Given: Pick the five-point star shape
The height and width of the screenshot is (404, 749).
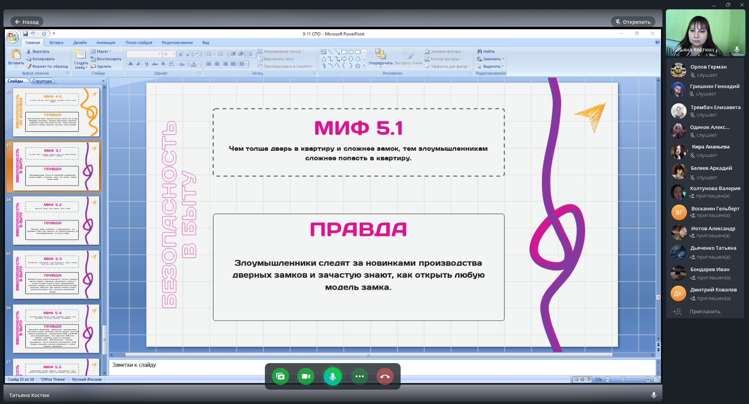Looking at the screenshot, I should 357,66.
